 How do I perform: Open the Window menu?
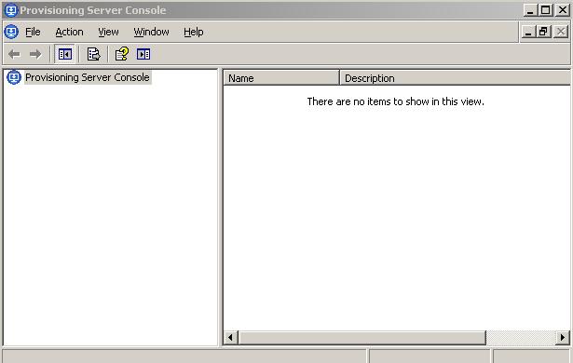(151, 33)
